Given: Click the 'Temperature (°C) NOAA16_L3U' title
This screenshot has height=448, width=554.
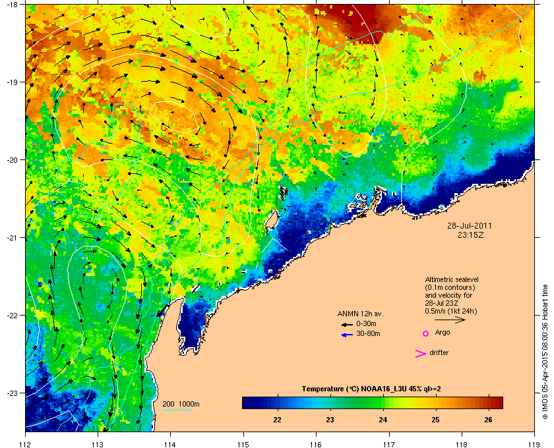Looking at the screenshot, I should point(354,389).
